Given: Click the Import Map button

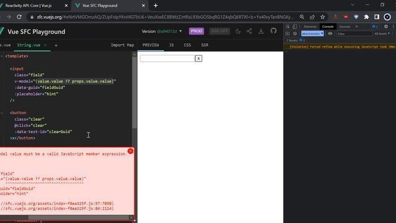Looking at the screenshot, I should [x=123, y=45].
